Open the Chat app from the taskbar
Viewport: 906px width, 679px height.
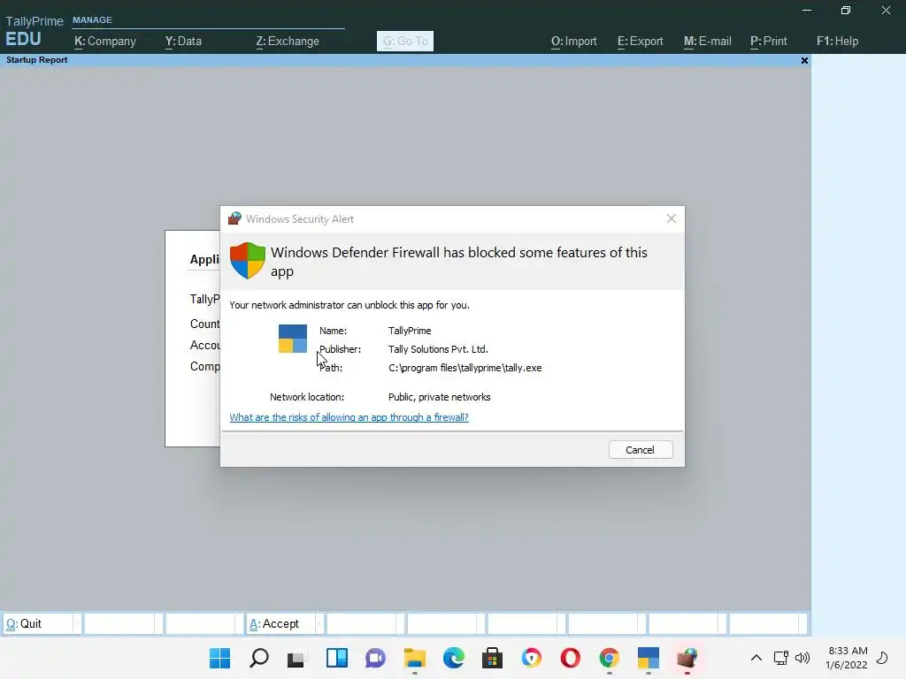click(375, 658)
